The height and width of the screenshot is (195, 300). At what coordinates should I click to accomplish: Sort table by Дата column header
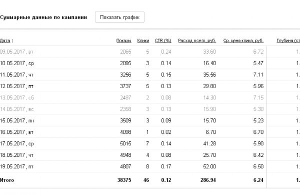(5, 41)
